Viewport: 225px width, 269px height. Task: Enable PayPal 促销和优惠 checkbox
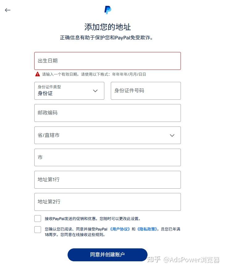(x=38, y=219)
